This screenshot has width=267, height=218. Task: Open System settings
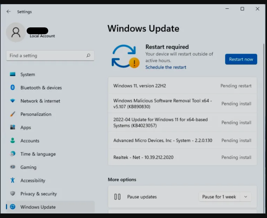tap(50, 74)
